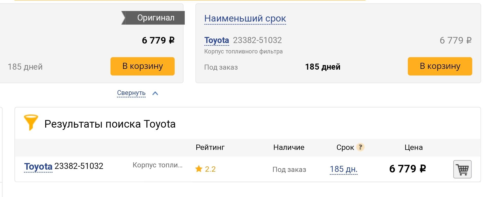Click the Наличие column header
The height and width of the screenshot is (197, 487).
point(289,147)
